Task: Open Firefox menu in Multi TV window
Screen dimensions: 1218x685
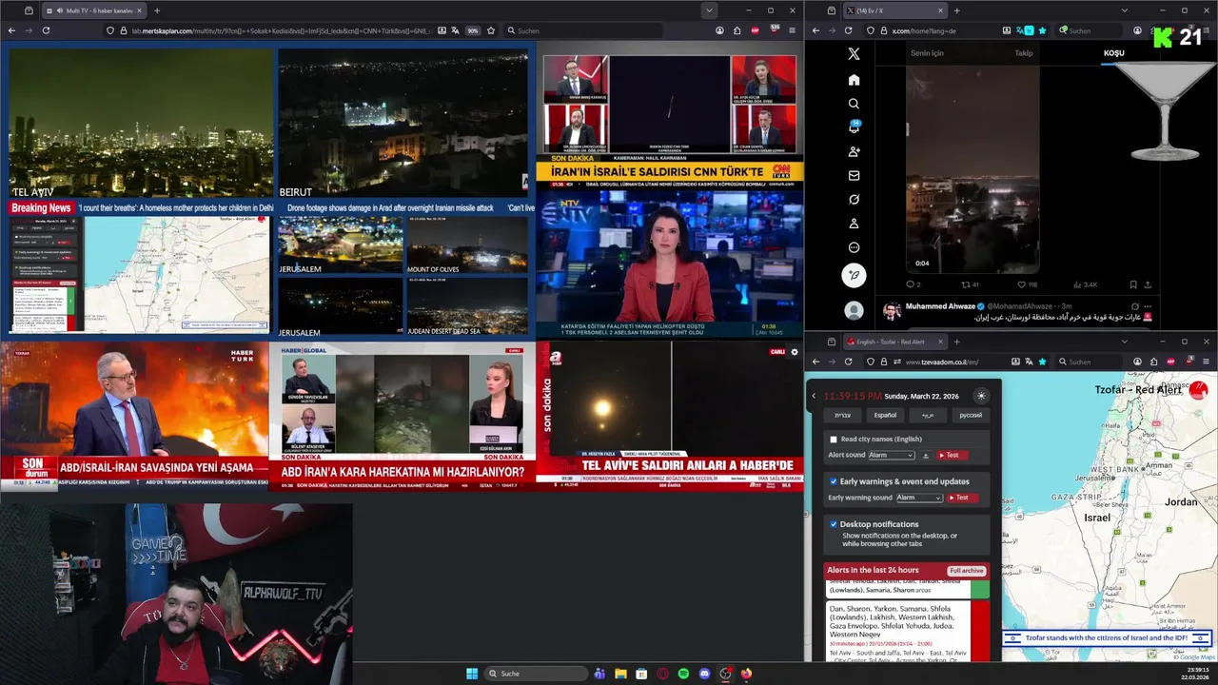Action: pyautogui.click(x=792, y=30)
